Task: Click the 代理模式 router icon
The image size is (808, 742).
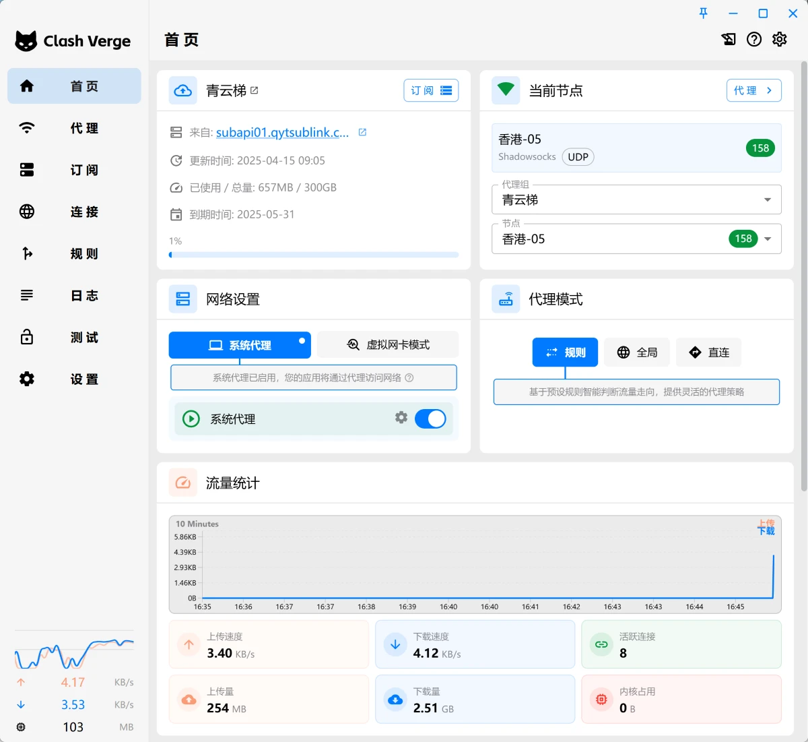Action: [506, 299]
